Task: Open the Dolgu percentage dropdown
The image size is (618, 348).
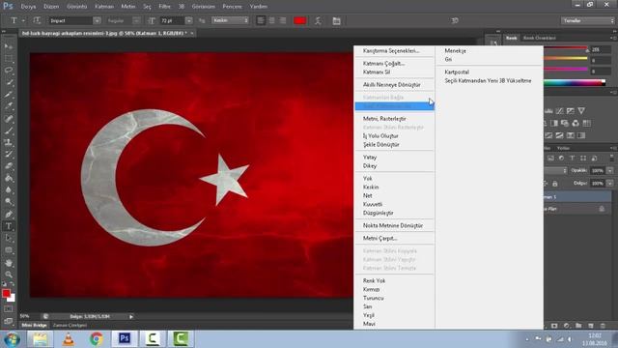Action: (610, 184)
